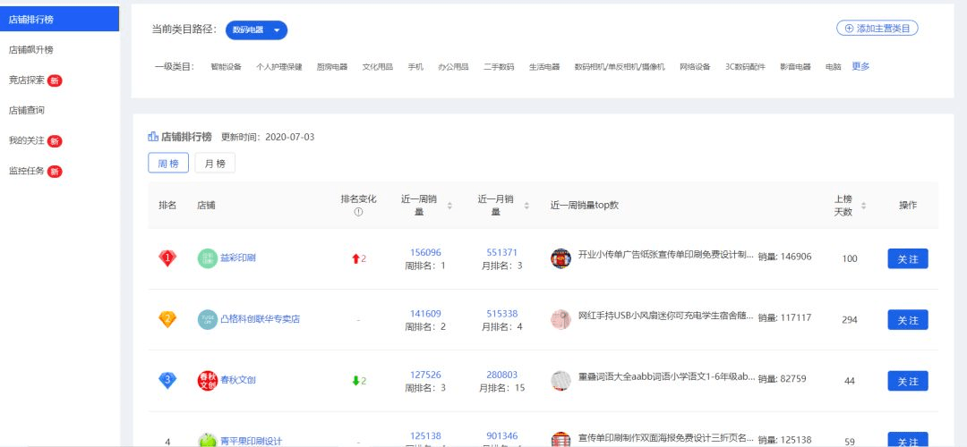Select the 文化用品 category
967x447 pixels.
(x=378, y=67)
